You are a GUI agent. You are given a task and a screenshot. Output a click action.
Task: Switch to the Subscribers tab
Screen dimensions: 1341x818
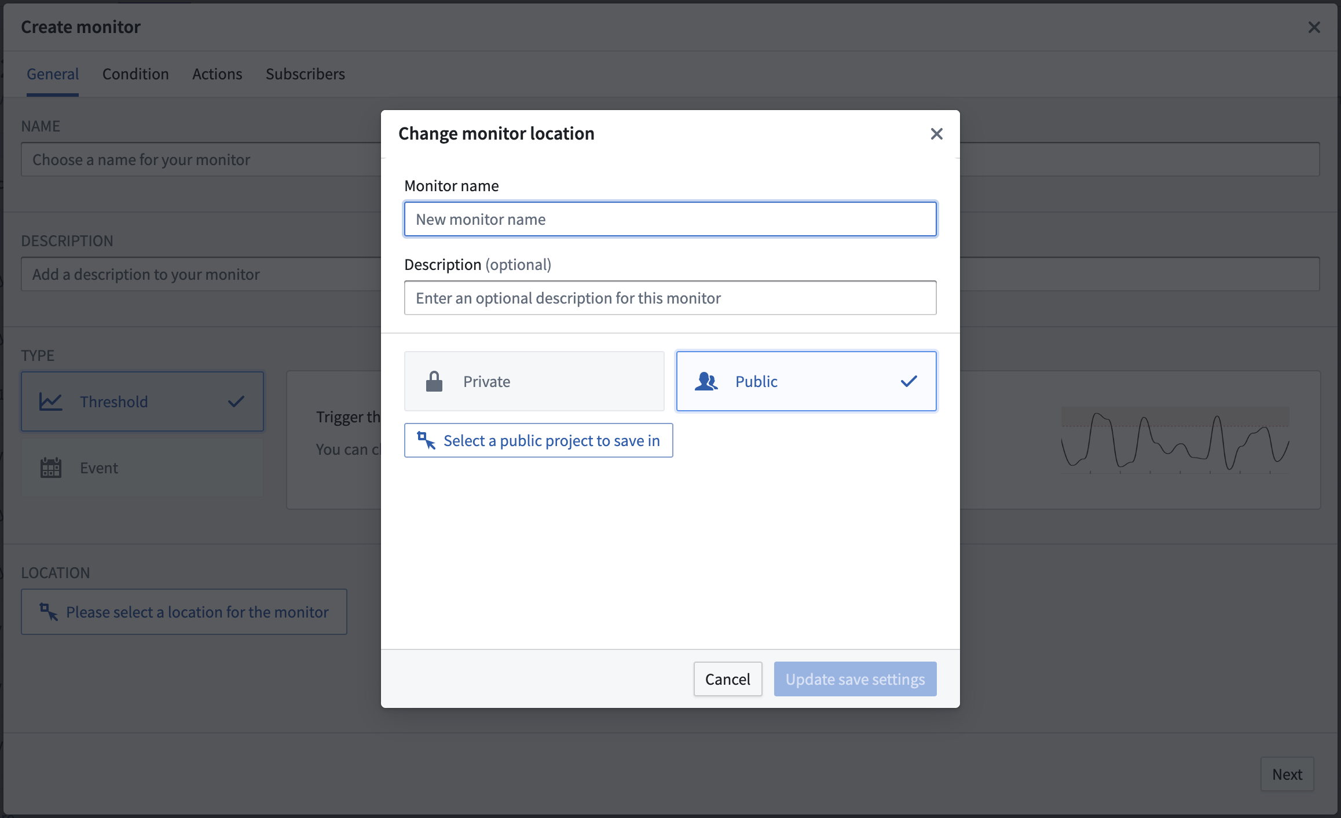tap(305, 74)
